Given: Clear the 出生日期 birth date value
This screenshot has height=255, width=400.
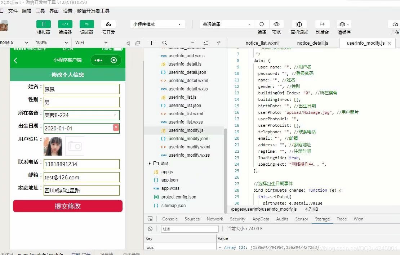Looking at the screenshot, I should coord(116,127).
